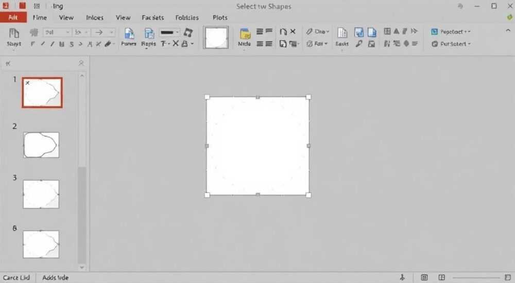
Task: Collapse the slide panel with double-chevron
Action: click(8, 63)
